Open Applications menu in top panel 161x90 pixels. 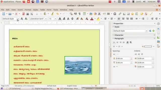click(9, 2)
